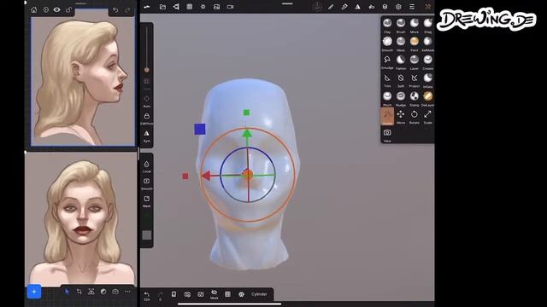Open the layers stack menu
This screenshot has width=547, height=307.
[x=385, y=7]
